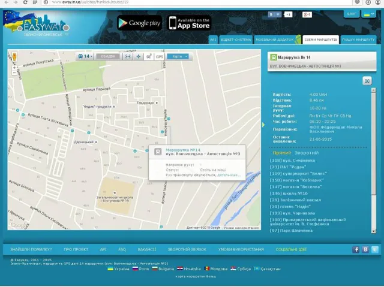Open Умови використання footer link

(241, 250)
